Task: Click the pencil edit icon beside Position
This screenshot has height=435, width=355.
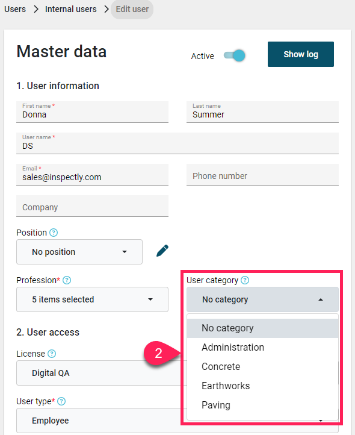Action: coord(162,251)
